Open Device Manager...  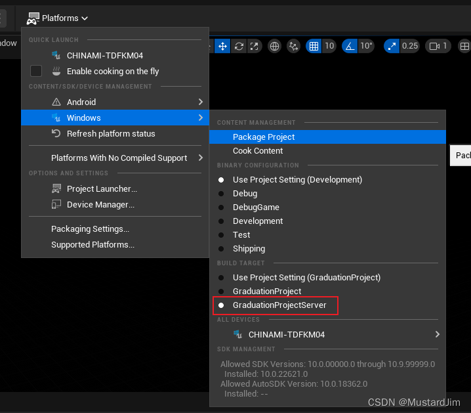point(115,205)
